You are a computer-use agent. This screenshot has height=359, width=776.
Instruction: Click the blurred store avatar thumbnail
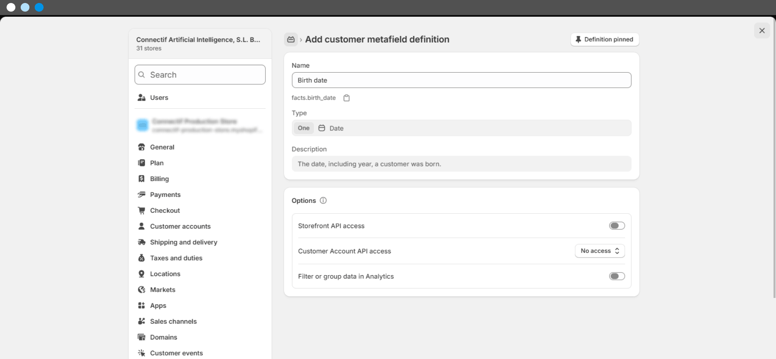[142, 125]
